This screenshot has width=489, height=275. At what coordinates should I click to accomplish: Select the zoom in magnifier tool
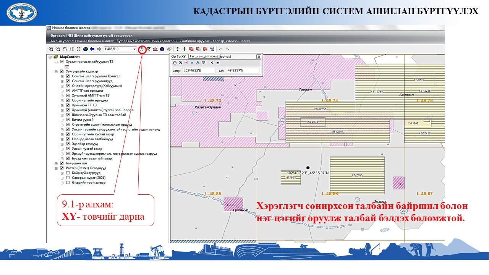(x=51, y=49)
